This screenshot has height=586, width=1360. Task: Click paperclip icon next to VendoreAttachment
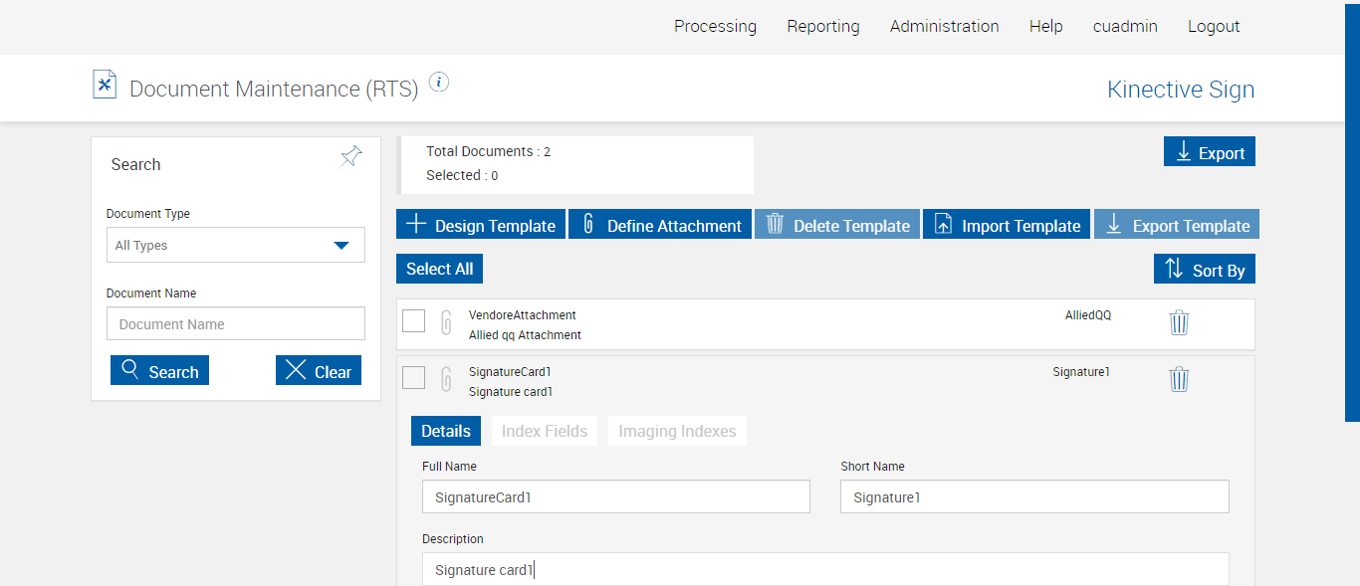447,322
